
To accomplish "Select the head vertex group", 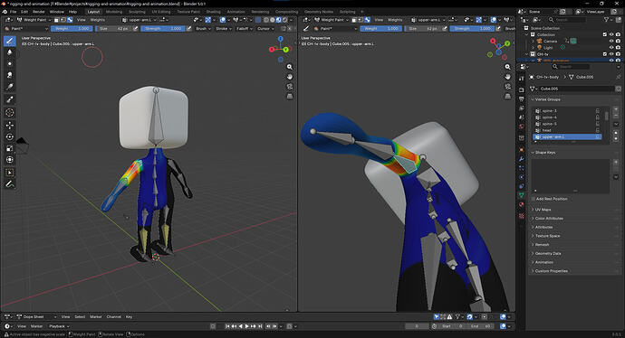I will point(567,130).
